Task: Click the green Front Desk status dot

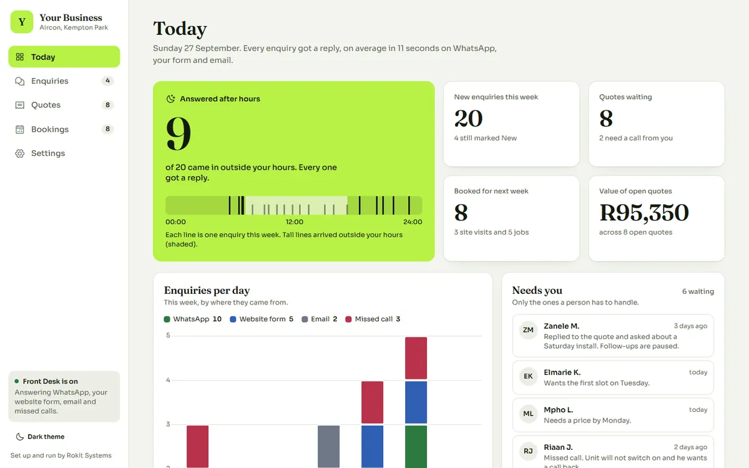Action: (x=17, y=381)
